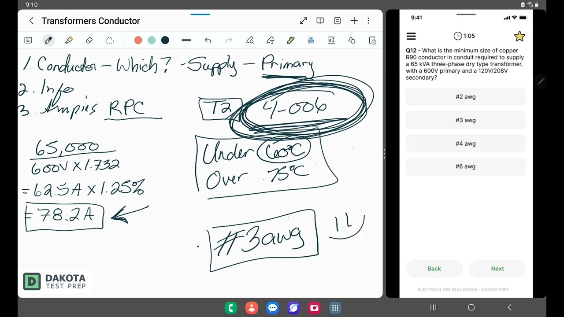Screen dimensions: 564x317
Task: Open the Samsung Internet browser in taskbar
Action: 293,308
